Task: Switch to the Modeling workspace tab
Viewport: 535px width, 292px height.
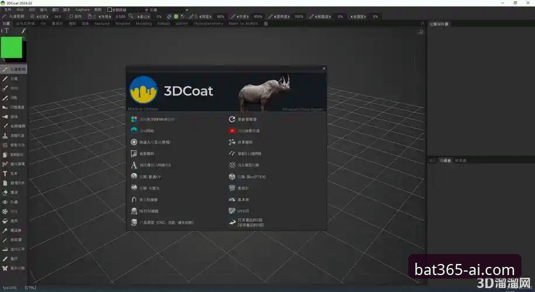Action: point(144,23)
